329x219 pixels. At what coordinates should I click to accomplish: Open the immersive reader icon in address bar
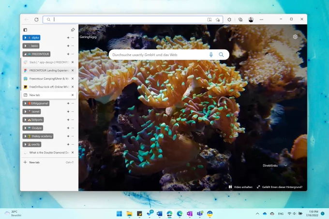[209, 19]
